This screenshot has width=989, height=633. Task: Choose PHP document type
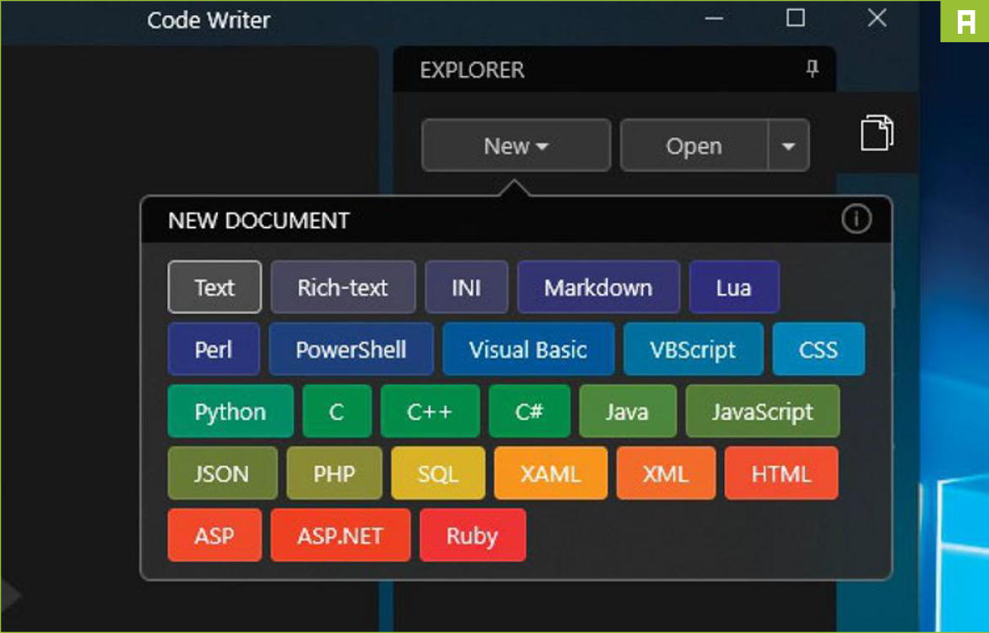(x=334, y=473)
